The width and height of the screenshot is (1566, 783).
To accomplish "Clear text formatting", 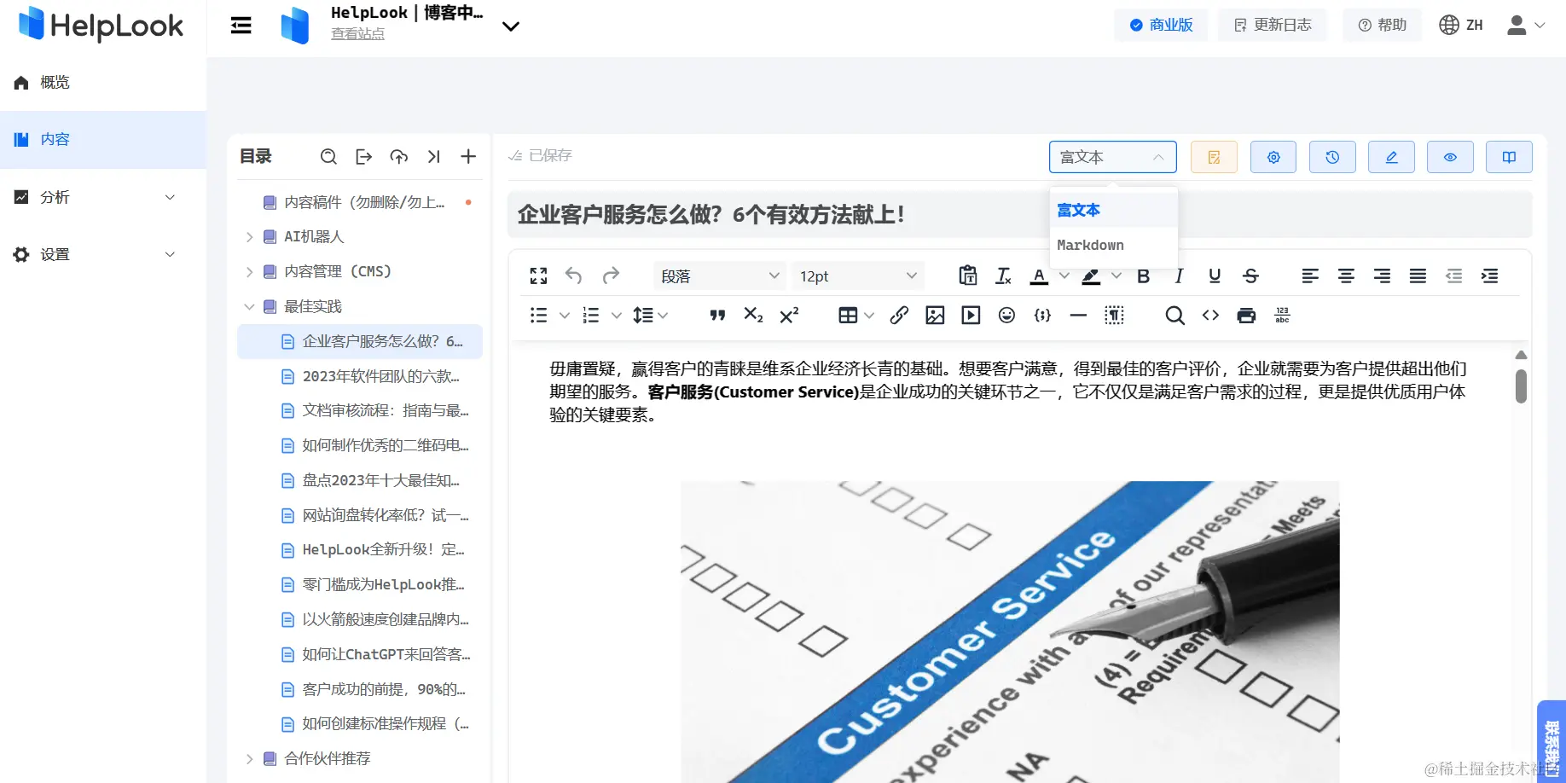I will click(x=1003, y=275).
